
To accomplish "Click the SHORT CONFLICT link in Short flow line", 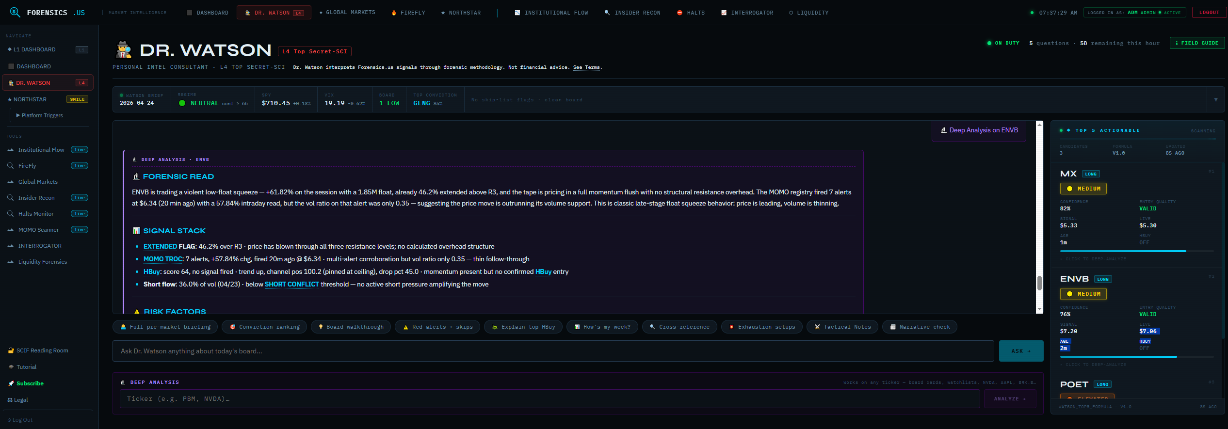I will [292, 285].
